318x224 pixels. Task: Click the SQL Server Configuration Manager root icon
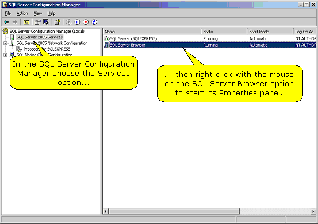tap(6, 31)
